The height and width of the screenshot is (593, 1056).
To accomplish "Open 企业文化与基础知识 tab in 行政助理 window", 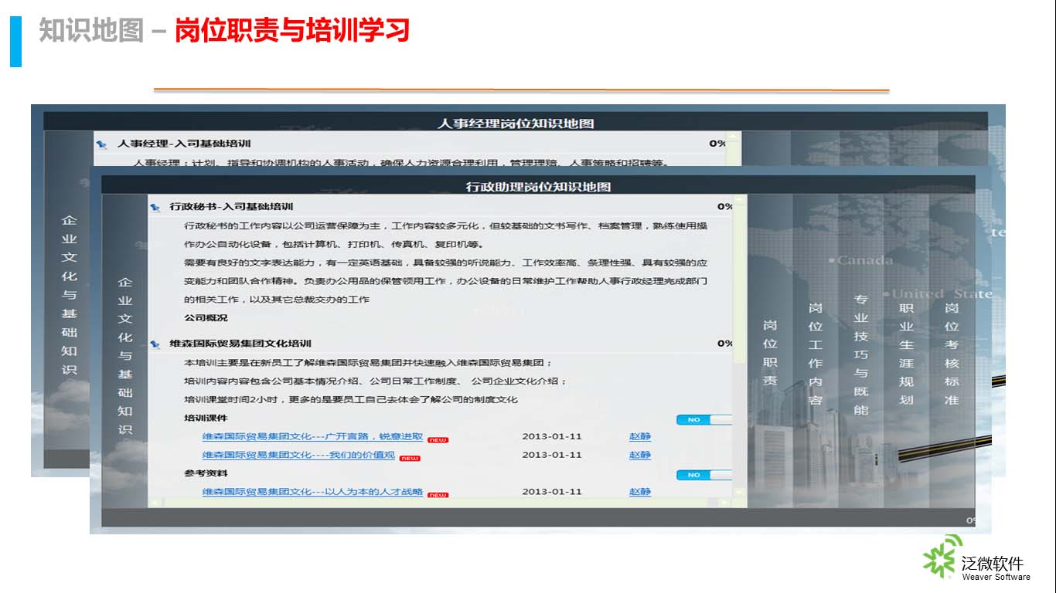I will [x=124, y=355].
